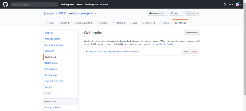Image resolution: width=246 pixels, height=111 pixels.
Task: Open Integrations settings
Action: pos(61,69)
